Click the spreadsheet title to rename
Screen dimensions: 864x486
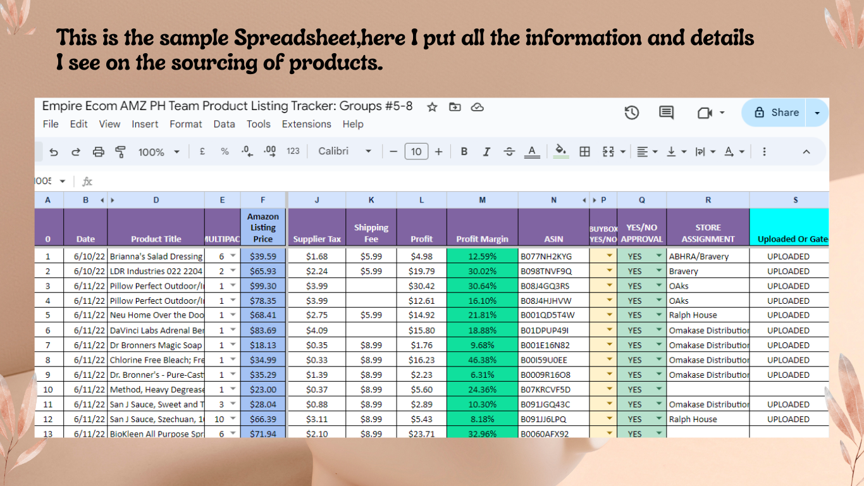228,106
